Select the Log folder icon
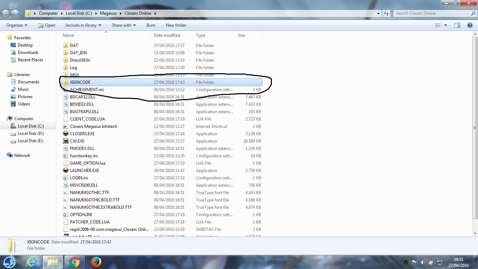Image resolution: width=478 pixels, height=269 pixels. click(x=65, y=68)
